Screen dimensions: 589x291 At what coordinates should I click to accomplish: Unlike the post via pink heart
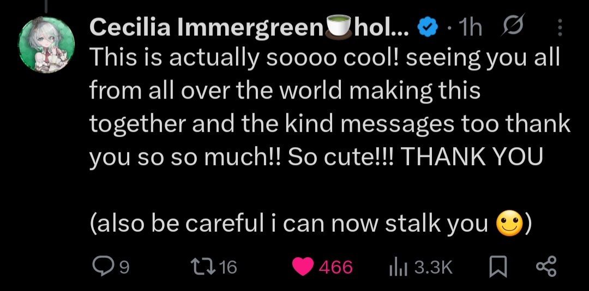(303, 267)
